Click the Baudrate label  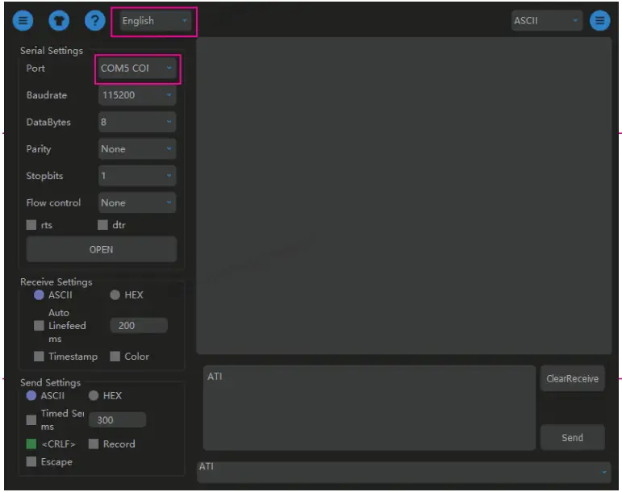[47, 95]
